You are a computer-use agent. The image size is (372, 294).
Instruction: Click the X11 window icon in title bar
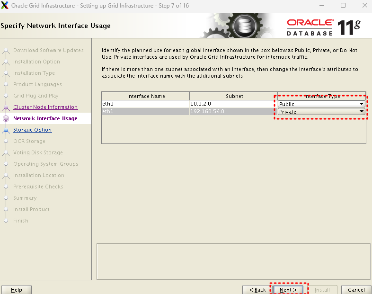[5, 5]
